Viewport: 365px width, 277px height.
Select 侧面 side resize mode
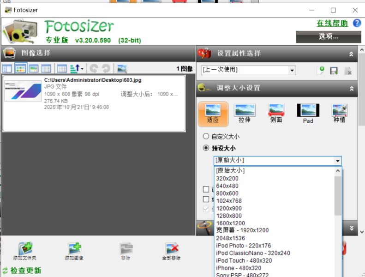coord(276,114)
